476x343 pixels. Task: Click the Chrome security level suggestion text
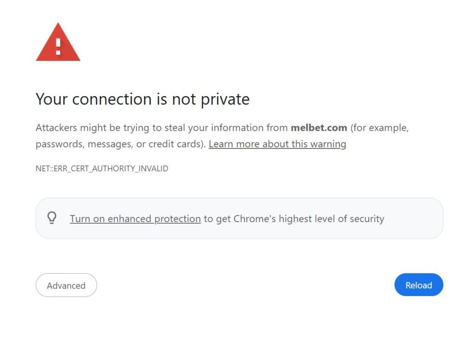293,218
